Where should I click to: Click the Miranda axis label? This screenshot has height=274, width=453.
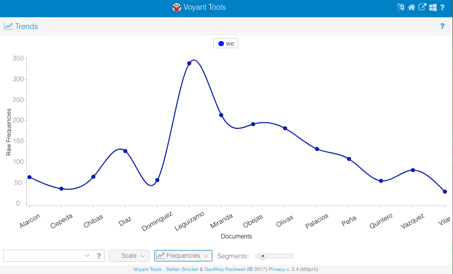click(x=221, y=221)
